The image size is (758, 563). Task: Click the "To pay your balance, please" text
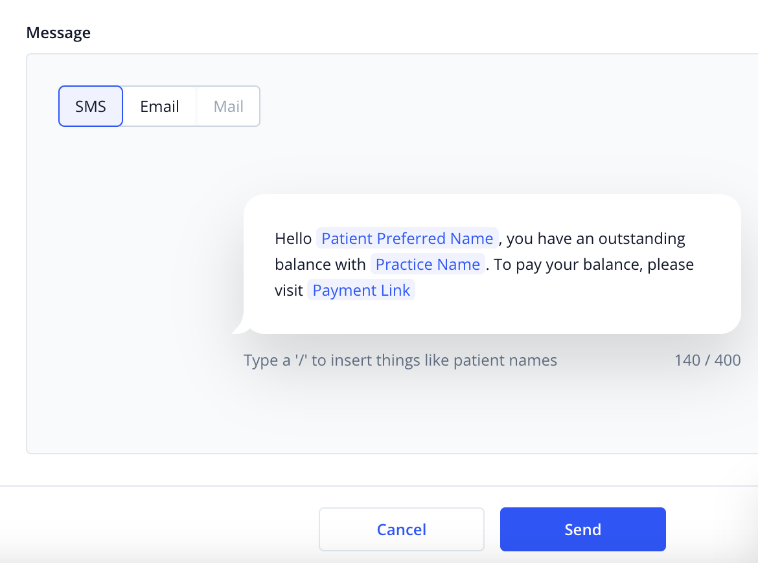(x=593, y=265)
